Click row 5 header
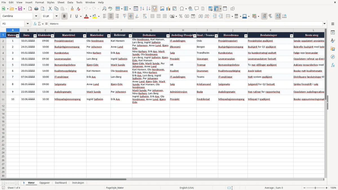The image size is (338, 190). tap(3, 59)
